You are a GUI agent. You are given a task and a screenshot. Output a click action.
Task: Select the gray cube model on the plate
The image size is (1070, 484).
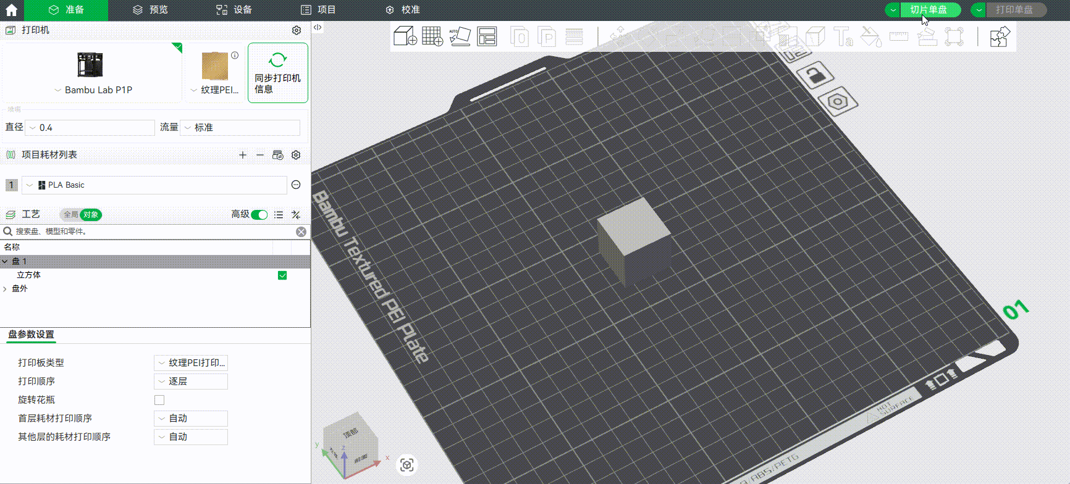(x=634, y=242)
